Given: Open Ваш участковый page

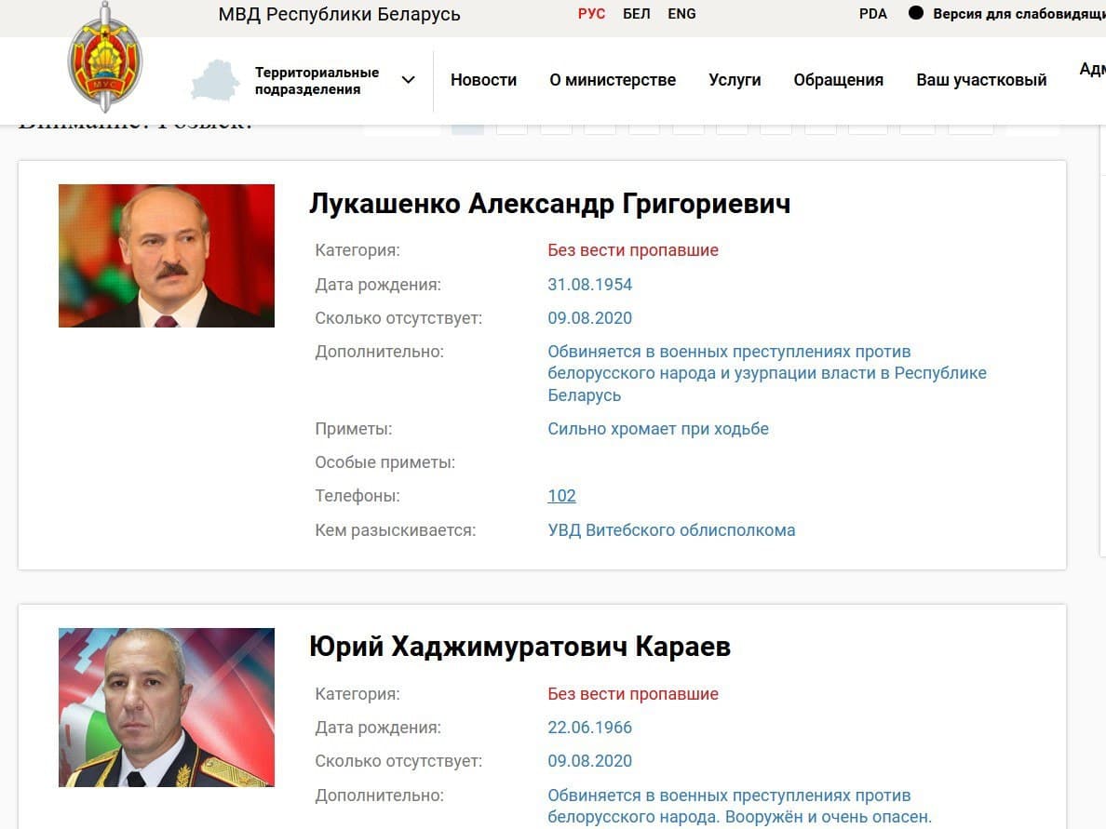Looking at the screenshot, I should (981, 80).
